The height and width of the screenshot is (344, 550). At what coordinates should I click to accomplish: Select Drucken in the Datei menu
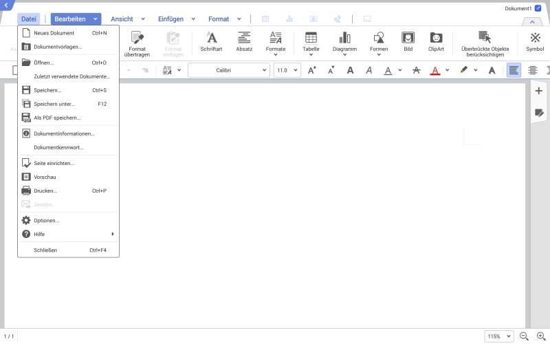tap(45, 191)
